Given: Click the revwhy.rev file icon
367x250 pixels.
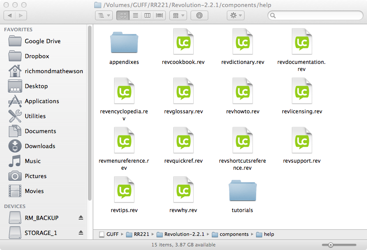Looking at the screenshot, I should click(x=183, y=190).
